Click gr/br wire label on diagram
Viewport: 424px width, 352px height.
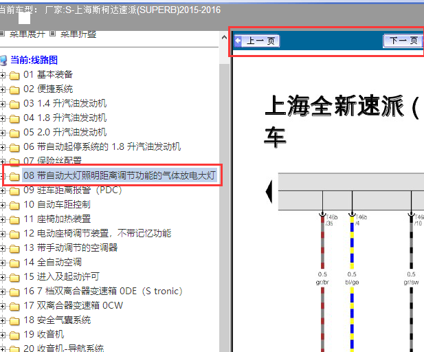[x=322, y=282]
